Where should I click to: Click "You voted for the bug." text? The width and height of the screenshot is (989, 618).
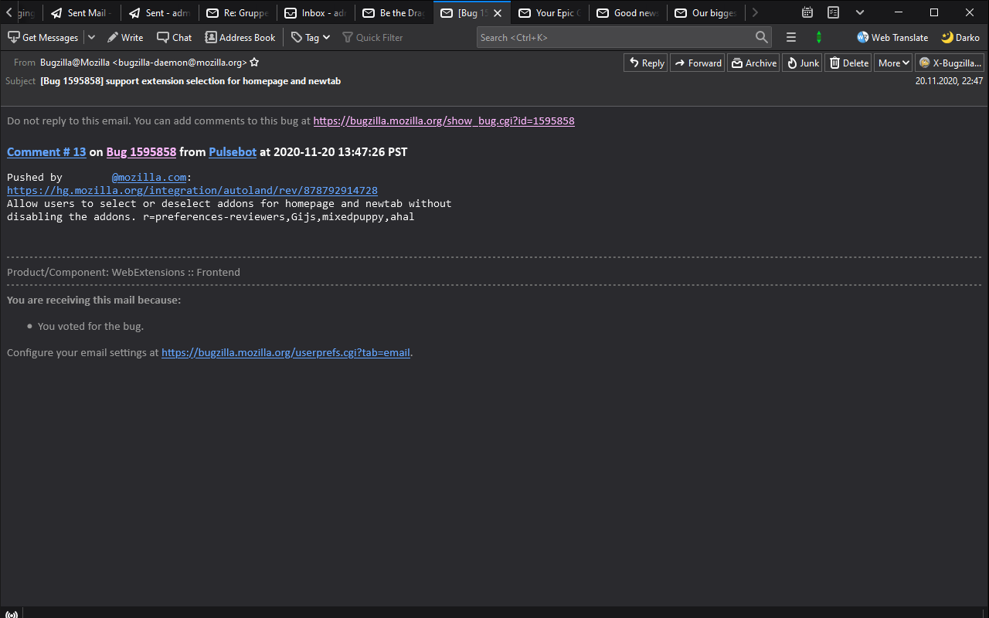point(91,326)
